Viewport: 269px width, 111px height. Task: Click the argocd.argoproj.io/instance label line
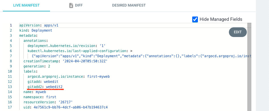click(x=69, y=77)
